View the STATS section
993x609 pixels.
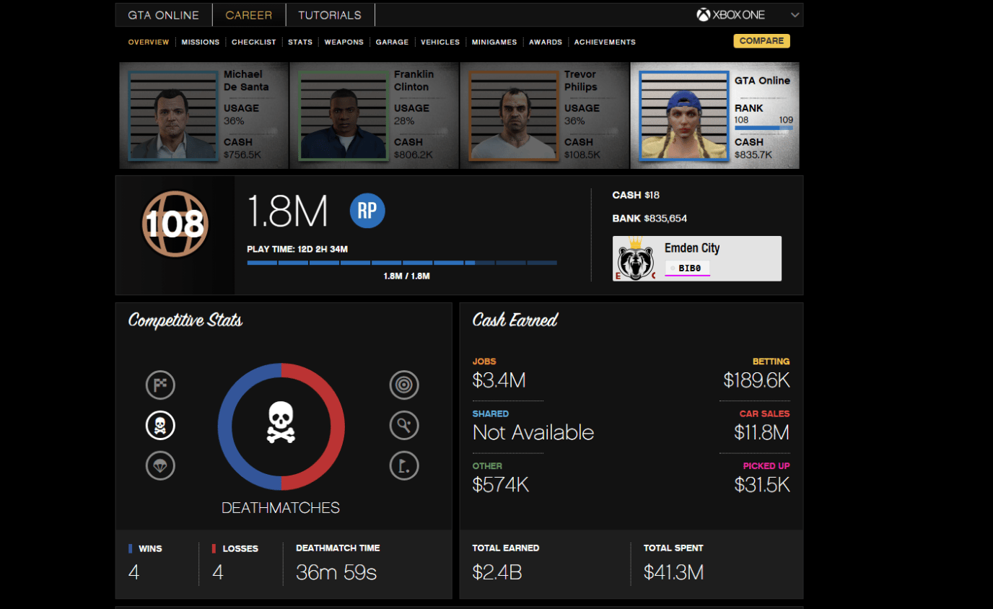(x=300, y=43)
